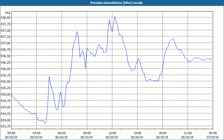Screen dimensions: 224x140
Task: Pick the '15:00' time label
Action: tap(137, 133)
